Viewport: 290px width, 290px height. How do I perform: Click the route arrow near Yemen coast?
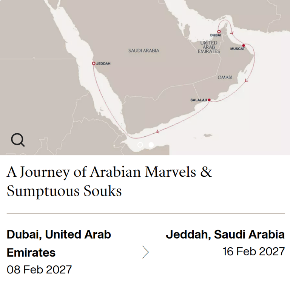click(x=157, y=132)
